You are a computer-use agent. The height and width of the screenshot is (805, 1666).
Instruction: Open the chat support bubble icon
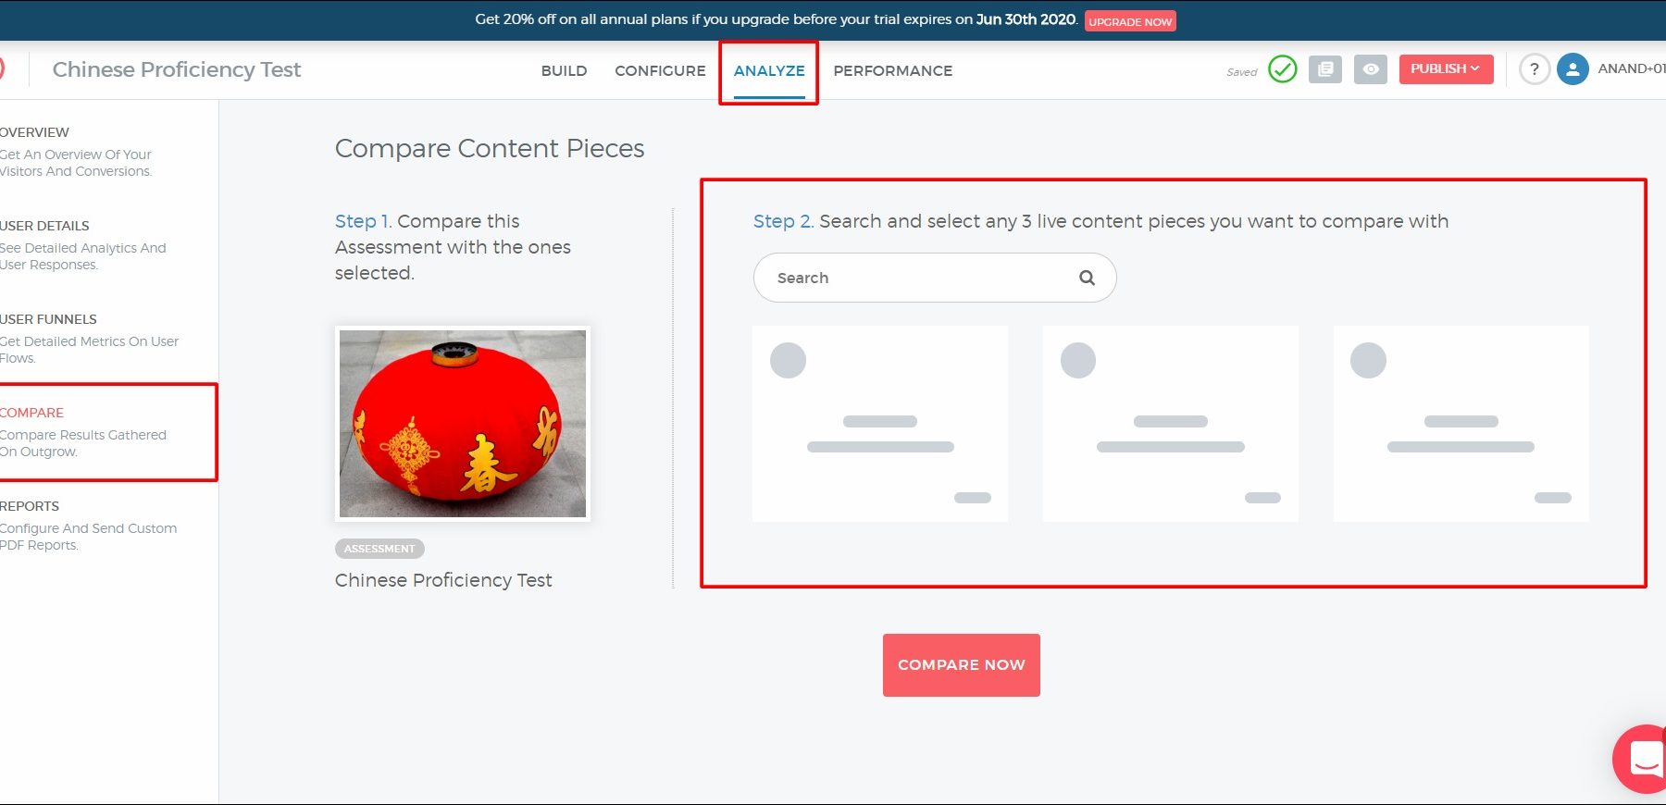tap(1644, 758)
